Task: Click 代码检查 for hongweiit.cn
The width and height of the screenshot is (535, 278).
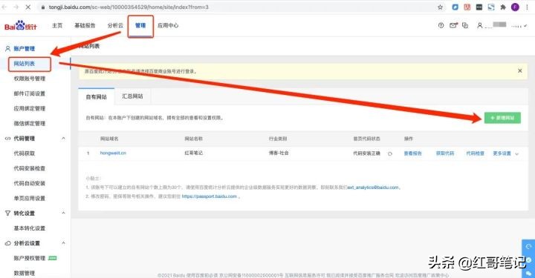Action: [476, 153]
